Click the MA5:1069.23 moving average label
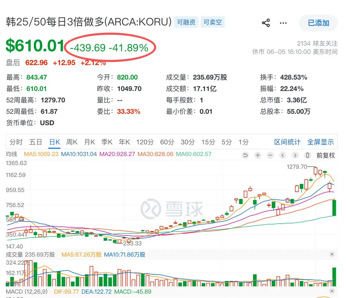 pos(41,154)
